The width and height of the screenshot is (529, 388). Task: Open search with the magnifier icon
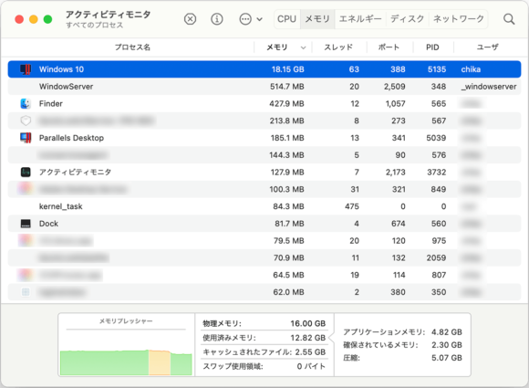pos(509,19)
